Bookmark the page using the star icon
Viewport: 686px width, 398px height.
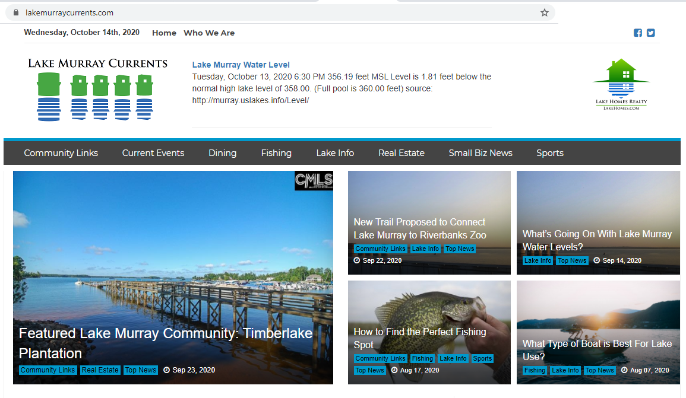544,12
